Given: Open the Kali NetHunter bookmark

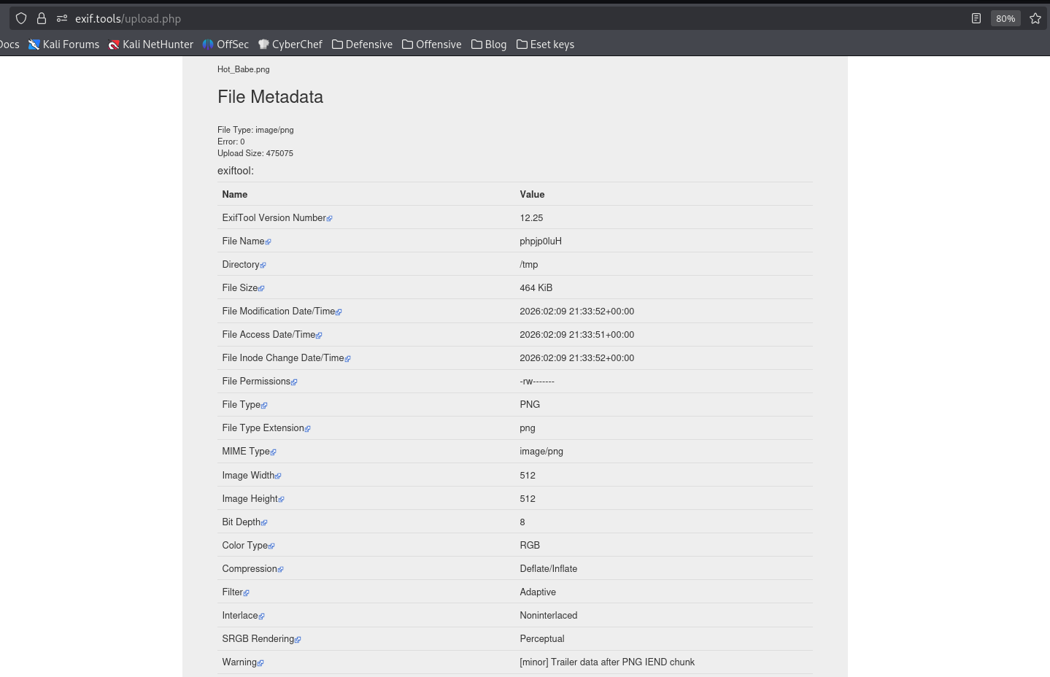Looking at the screenshot, I should point(151,45).
